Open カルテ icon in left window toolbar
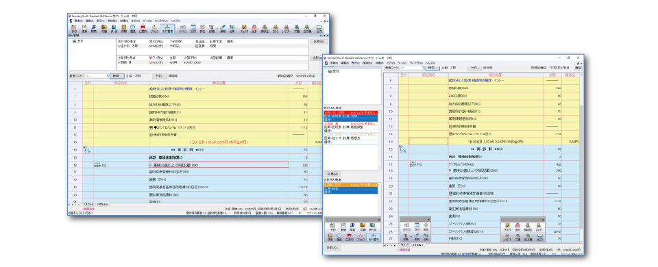Image resolution: width=658 pixels, height=267 pixels. pyautogui.click(x=276, y=28)
